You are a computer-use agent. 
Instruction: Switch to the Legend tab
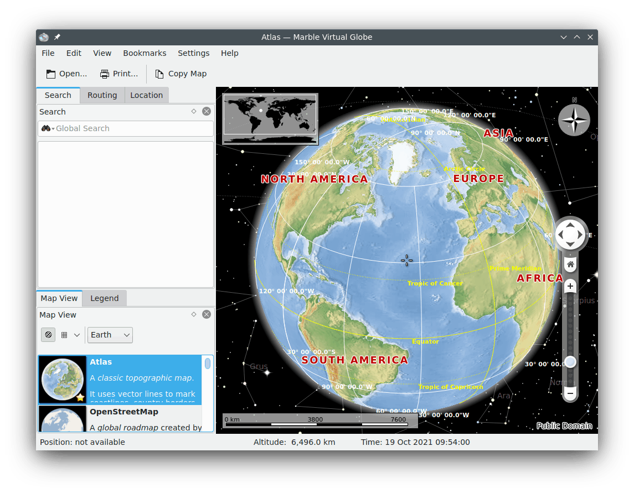click(x=104, y=298)
